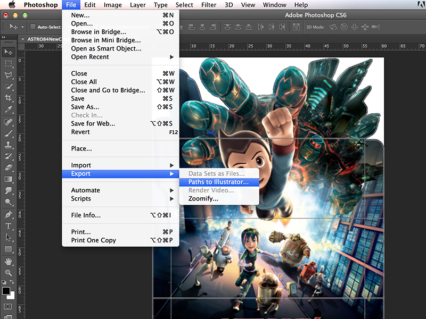426x319 pixels.
Task: Choose Open as Smart Object
Action: tap(121, 48)
